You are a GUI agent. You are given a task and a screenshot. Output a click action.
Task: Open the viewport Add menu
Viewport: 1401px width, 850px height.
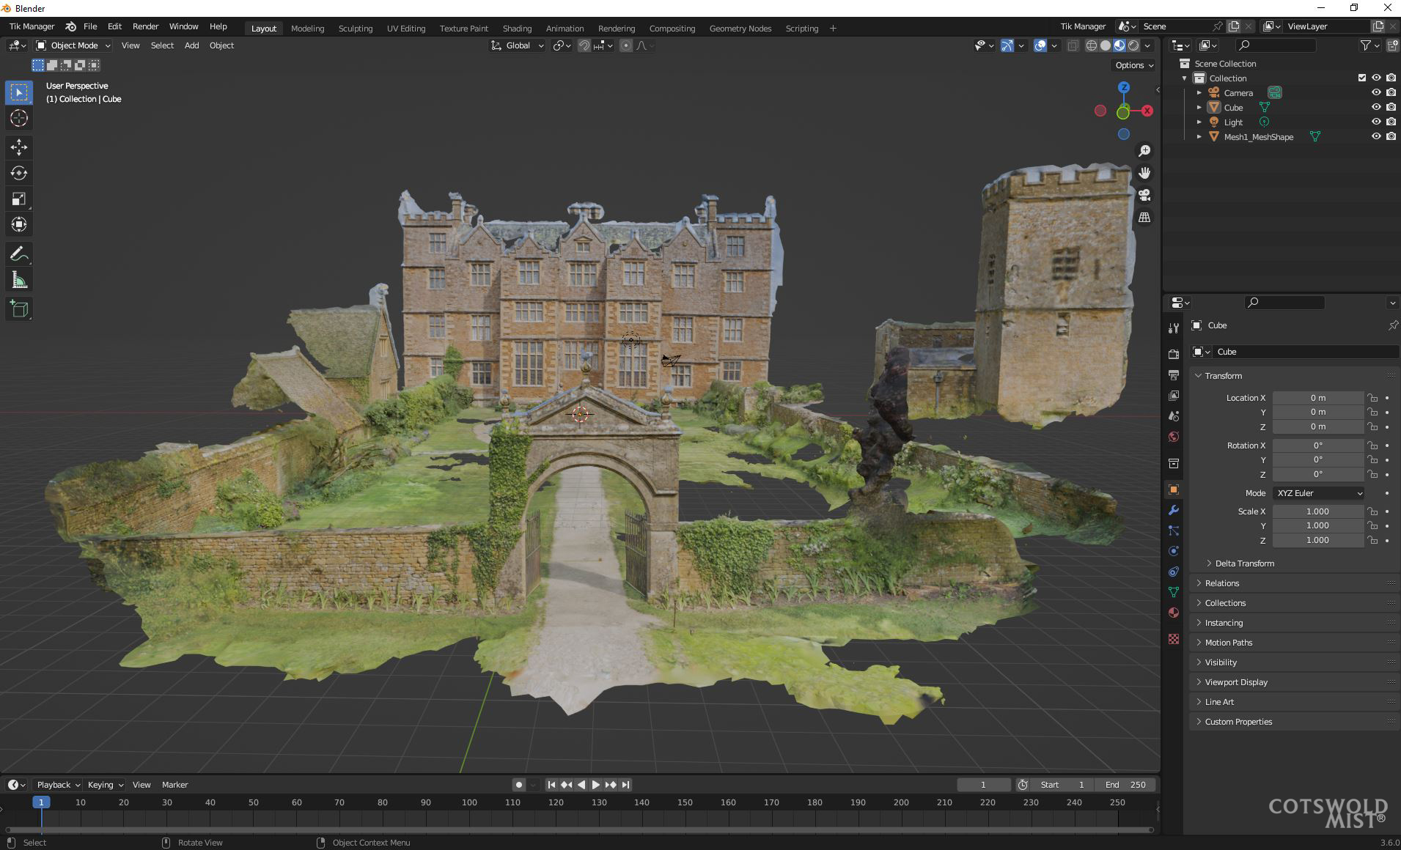191,45
